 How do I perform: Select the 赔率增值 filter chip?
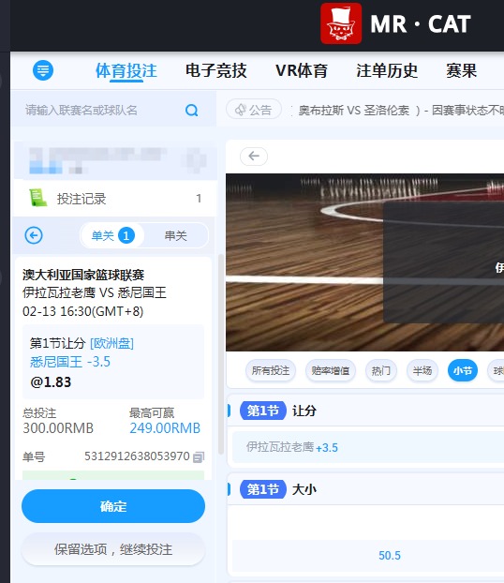(331, 370)
